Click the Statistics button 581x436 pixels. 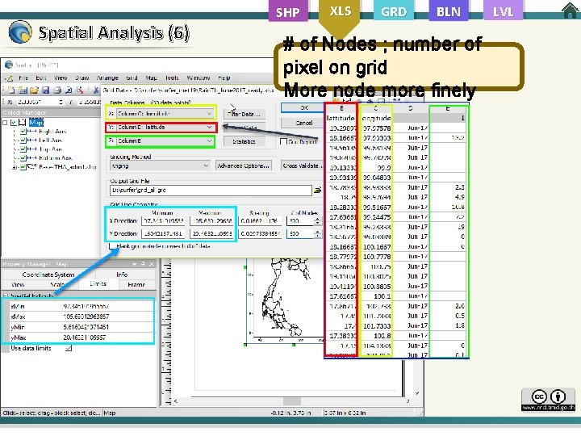244,141
